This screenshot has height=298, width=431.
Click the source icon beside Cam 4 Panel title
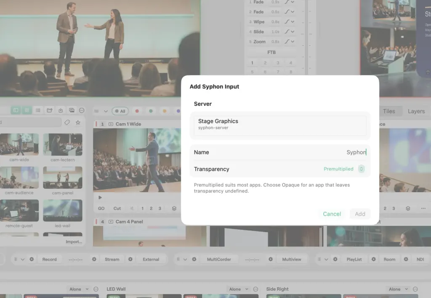pos(111,222)
